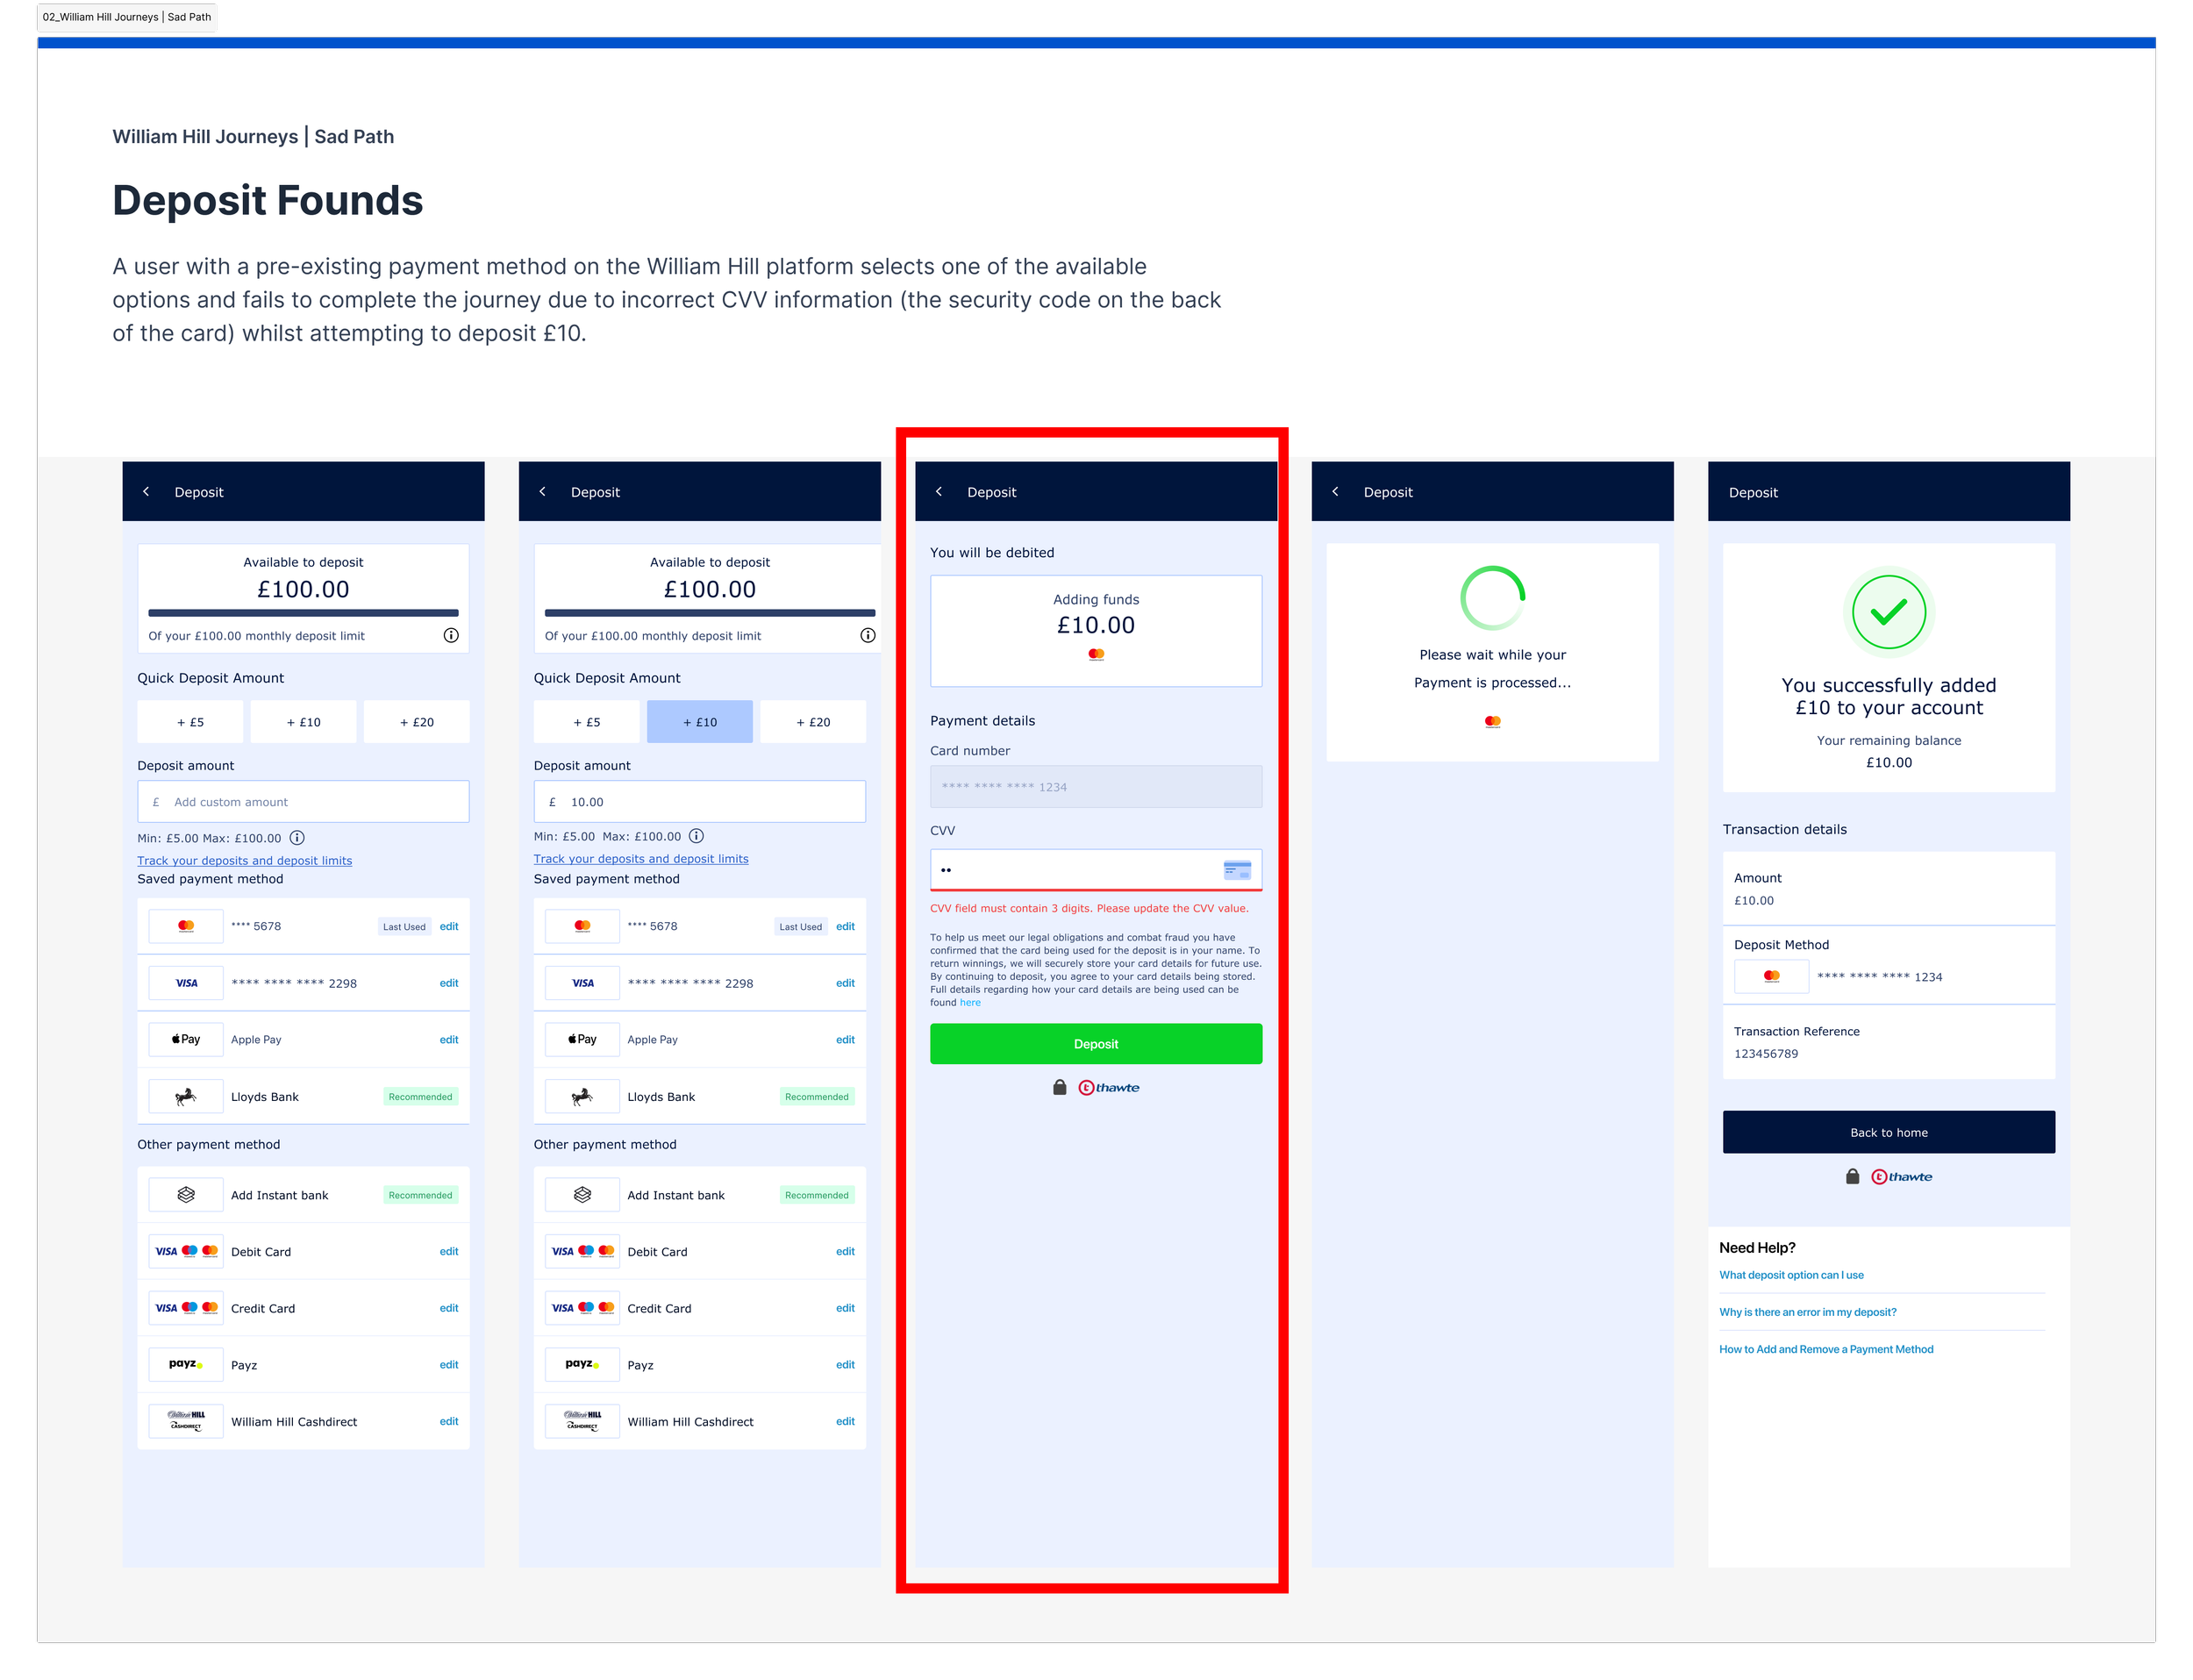Click the card icon in CVV field
The image size is (2193, 1680).
(1236, 870)
